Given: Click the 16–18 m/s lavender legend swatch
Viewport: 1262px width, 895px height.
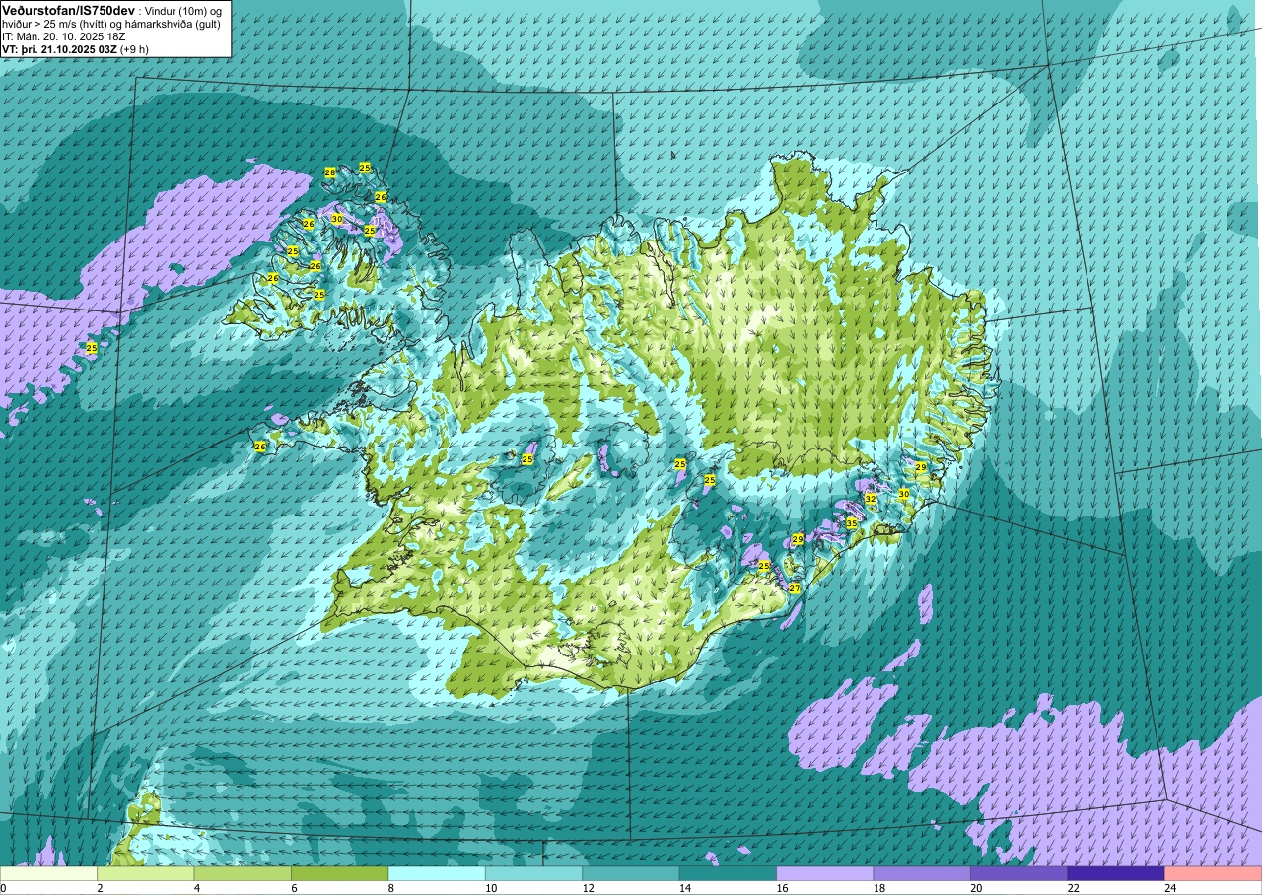Looking at the screenshot, I should [x=825, y=873].
